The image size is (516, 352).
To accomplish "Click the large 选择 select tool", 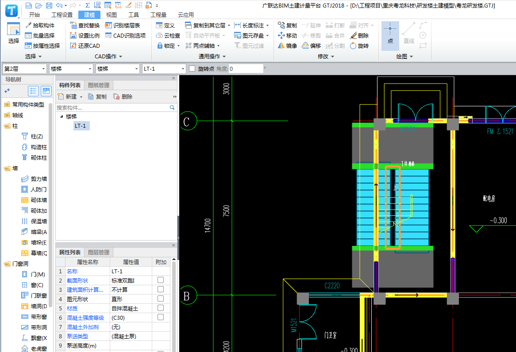I will (13, 34).
